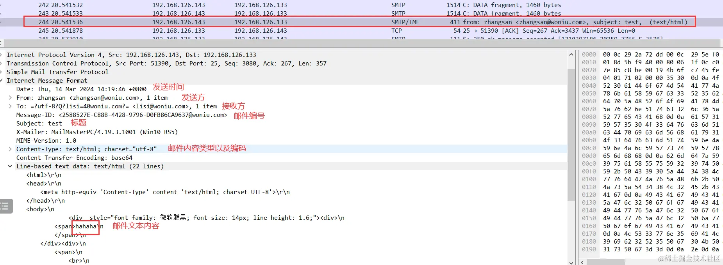
Task: Click the <html>\r\n data line
Action: click(44, 175)
